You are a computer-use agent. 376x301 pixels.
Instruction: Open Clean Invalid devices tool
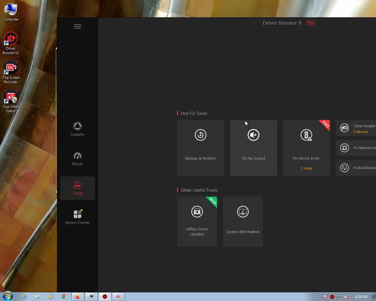pyautogui.click(x=356, y=128)
